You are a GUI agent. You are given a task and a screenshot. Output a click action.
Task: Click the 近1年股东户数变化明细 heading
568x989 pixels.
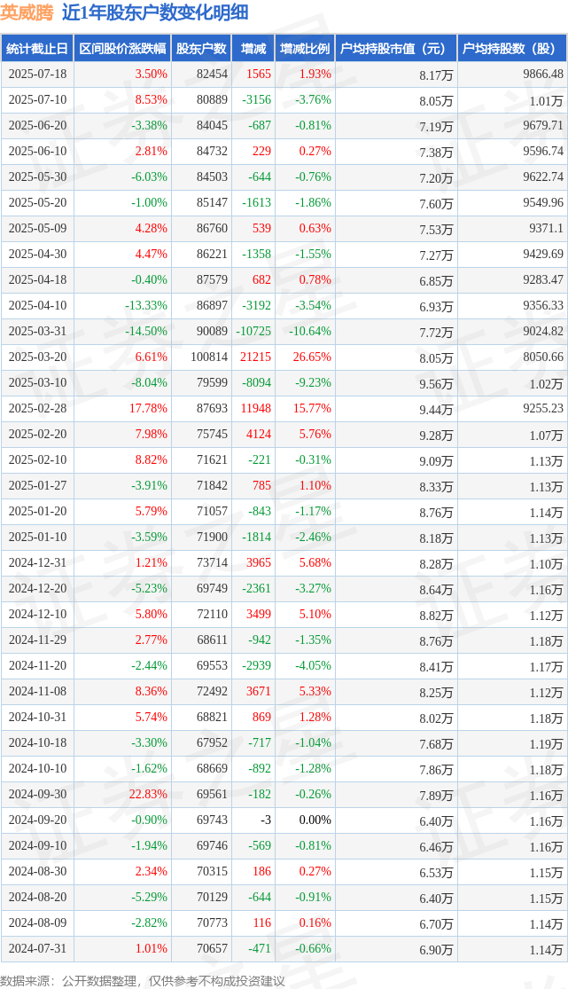coord(155,12)
